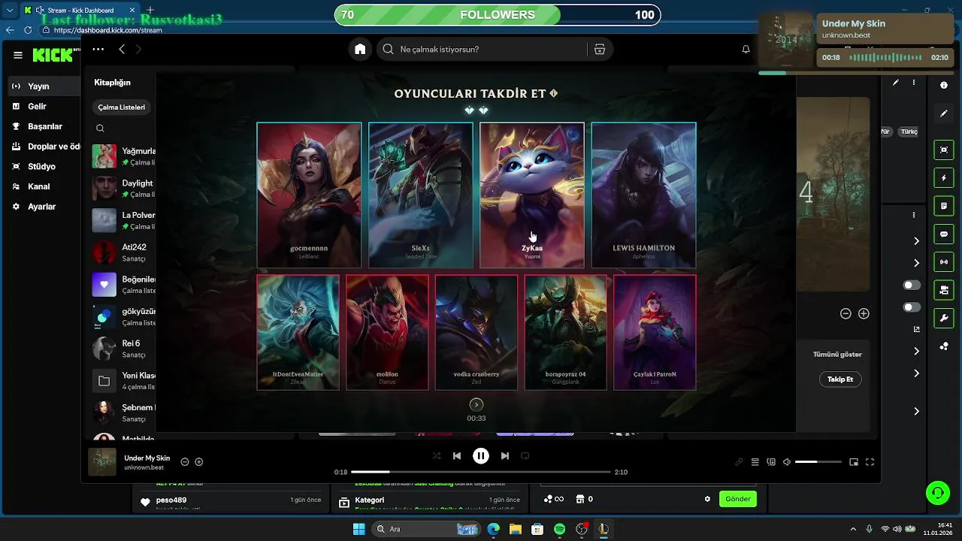The height and width of the screenshot is (541, 962).
Task: Toggle the lower switch in Kick right panel
Action: pos(912,307)
